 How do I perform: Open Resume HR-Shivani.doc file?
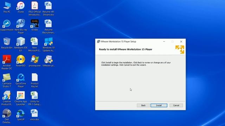point(49,9)
